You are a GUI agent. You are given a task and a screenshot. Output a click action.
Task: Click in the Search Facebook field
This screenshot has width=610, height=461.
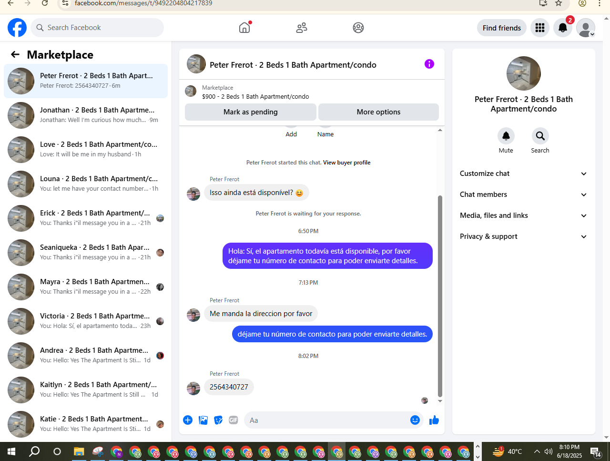(97, 28)
